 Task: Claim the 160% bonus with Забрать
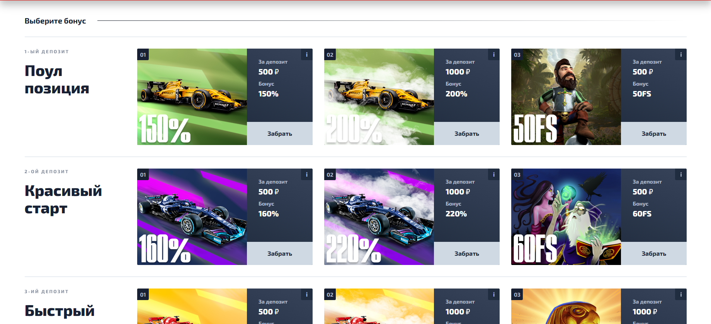tap(279, 253)
